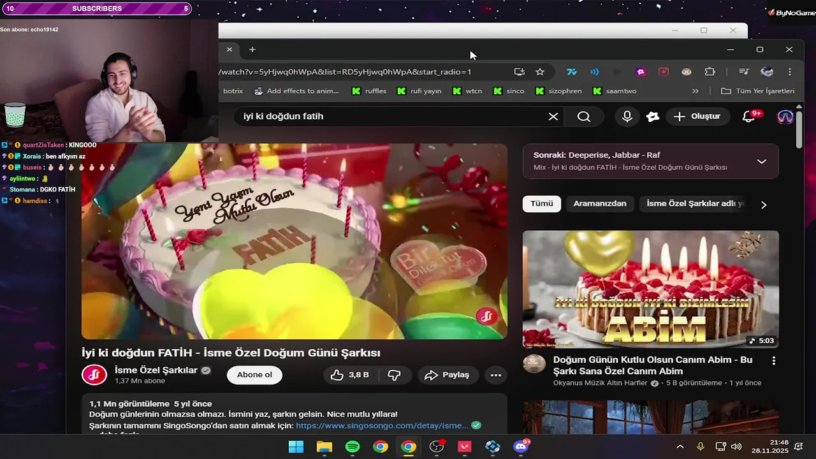Viewport: 816px width, 459px height.
Task: Open Windows Start menu
Action: click(x=296, y=446)
